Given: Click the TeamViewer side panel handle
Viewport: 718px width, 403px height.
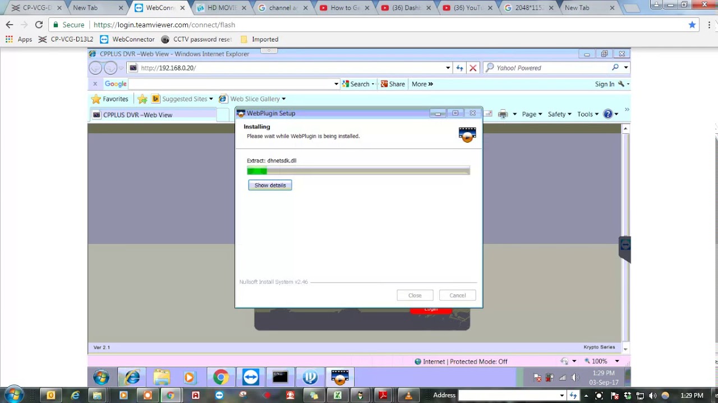Looking at the screenshot, I should tap(625, 249).
